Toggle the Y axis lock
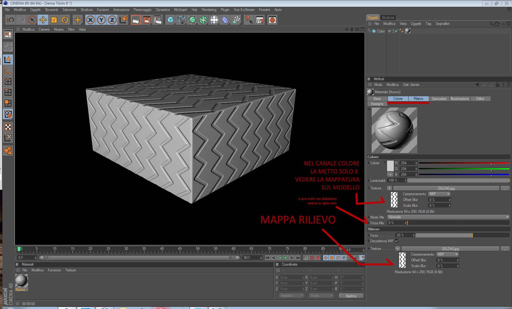The height and width of the screenshot is (309, 512). (x=101, y=20)
